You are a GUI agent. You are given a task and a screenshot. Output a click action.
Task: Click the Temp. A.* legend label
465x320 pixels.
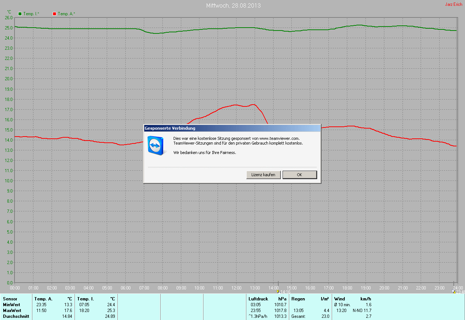pyautogui.click(x=66, y=14)
